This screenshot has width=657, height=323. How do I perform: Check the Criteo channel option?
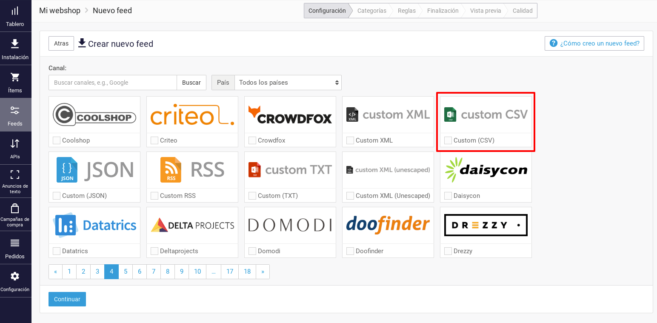[x=154, y=140]
